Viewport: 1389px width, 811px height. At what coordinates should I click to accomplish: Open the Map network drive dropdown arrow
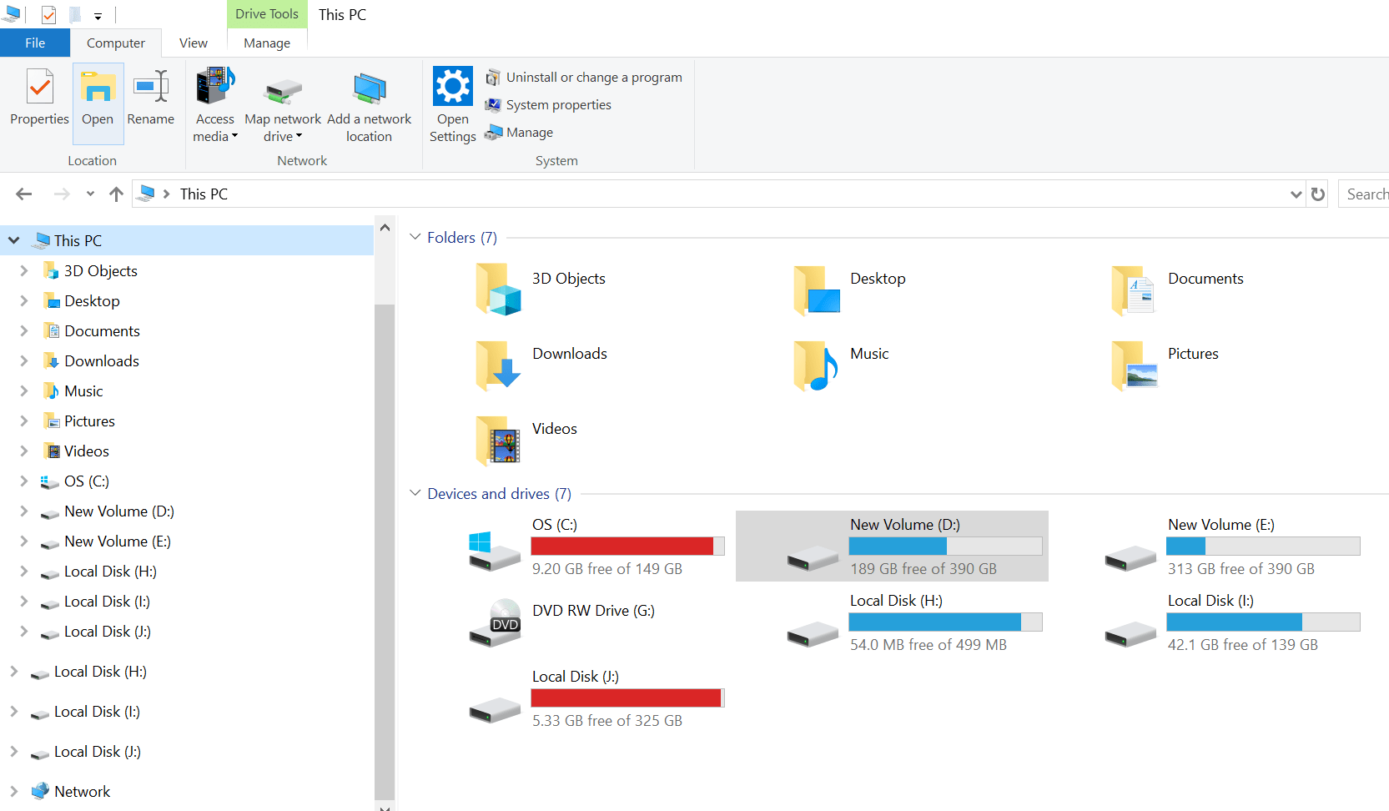300,137
